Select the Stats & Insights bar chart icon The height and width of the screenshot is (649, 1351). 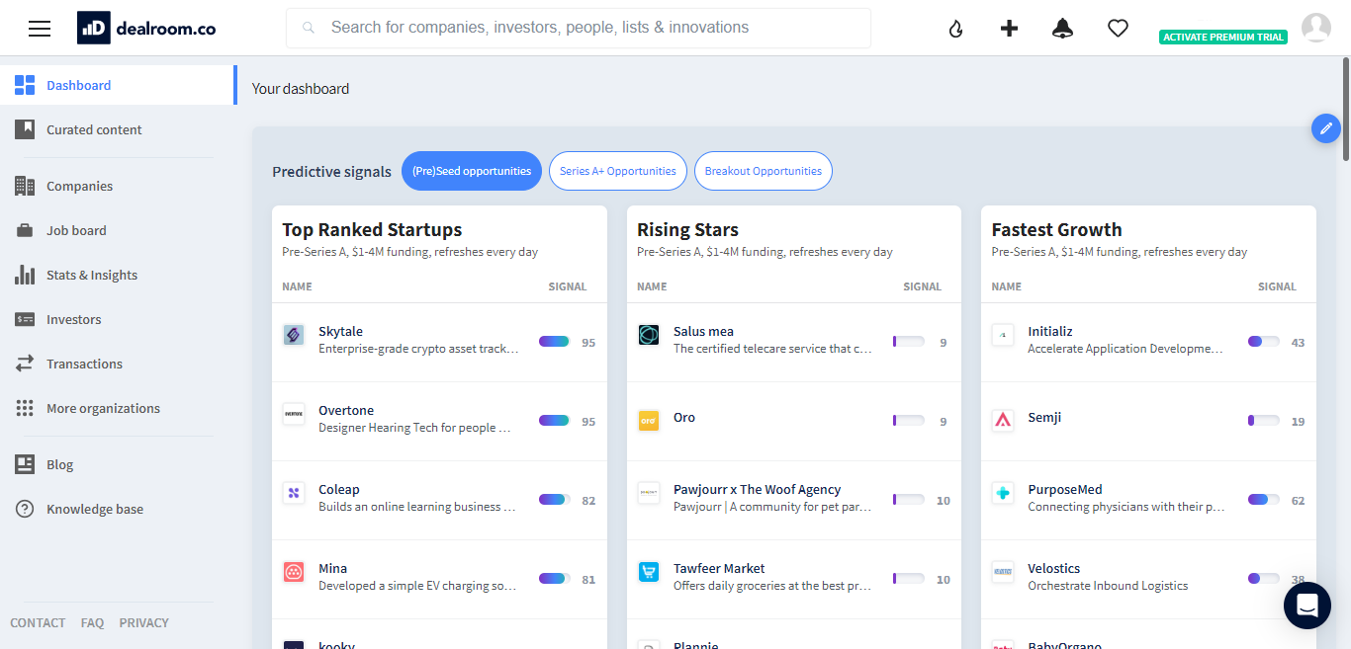(x=24, y=275)
